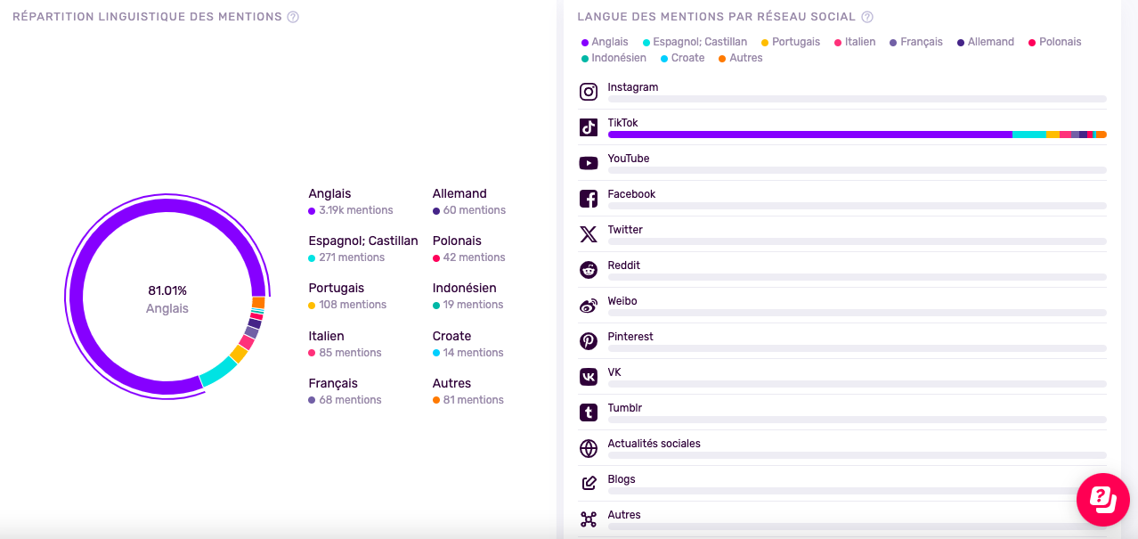
Task: Select the Tumblr logo icon
Action: coord(589,412)
